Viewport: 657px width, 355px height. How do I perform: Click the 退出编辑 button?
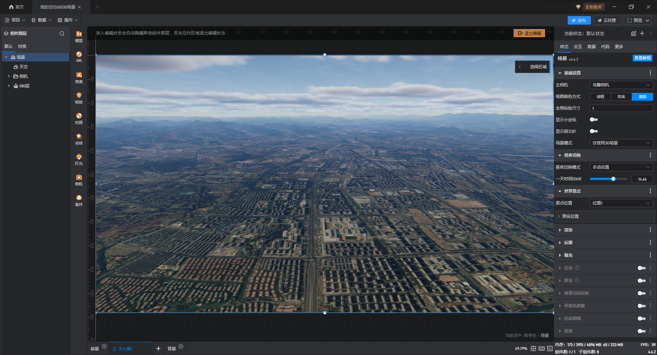529,33
